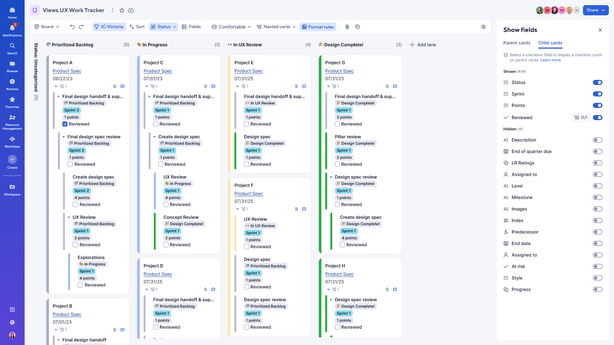The image size is (614, 345).
Task: Undo the last change
Action: [x=72, y=27]
